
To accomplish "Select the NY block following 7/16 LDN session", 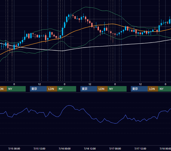I will [x=117, y=89].
